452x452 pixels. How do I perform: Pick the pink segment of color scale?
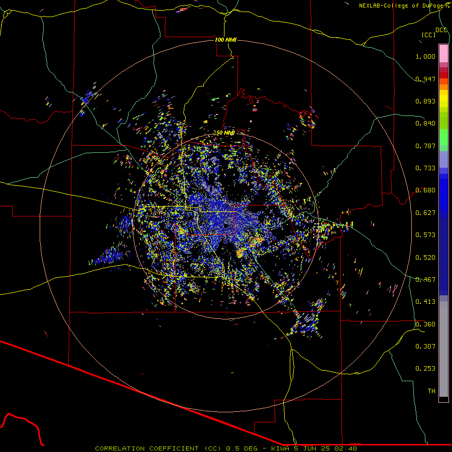pos(443,54)
